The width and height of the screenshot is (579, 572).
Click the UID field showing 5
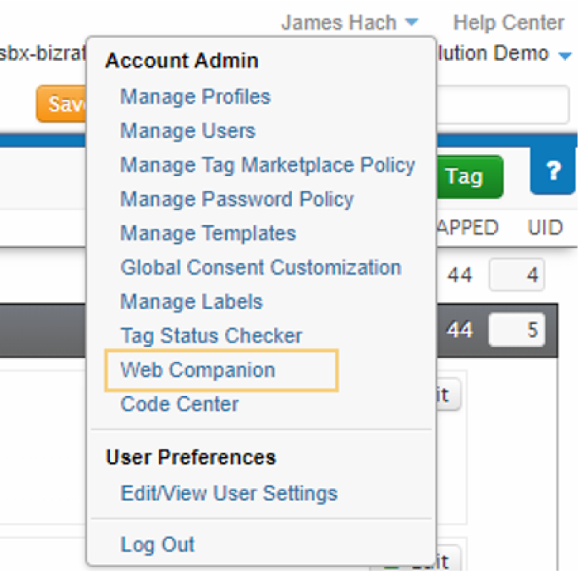point(516,330)
